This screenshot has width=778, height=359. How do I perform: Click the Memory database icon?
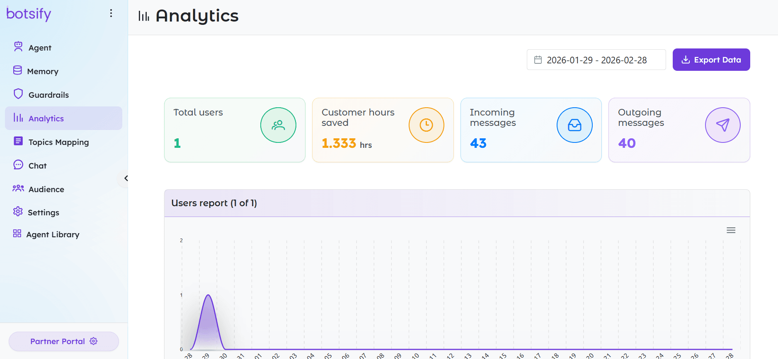17,70
